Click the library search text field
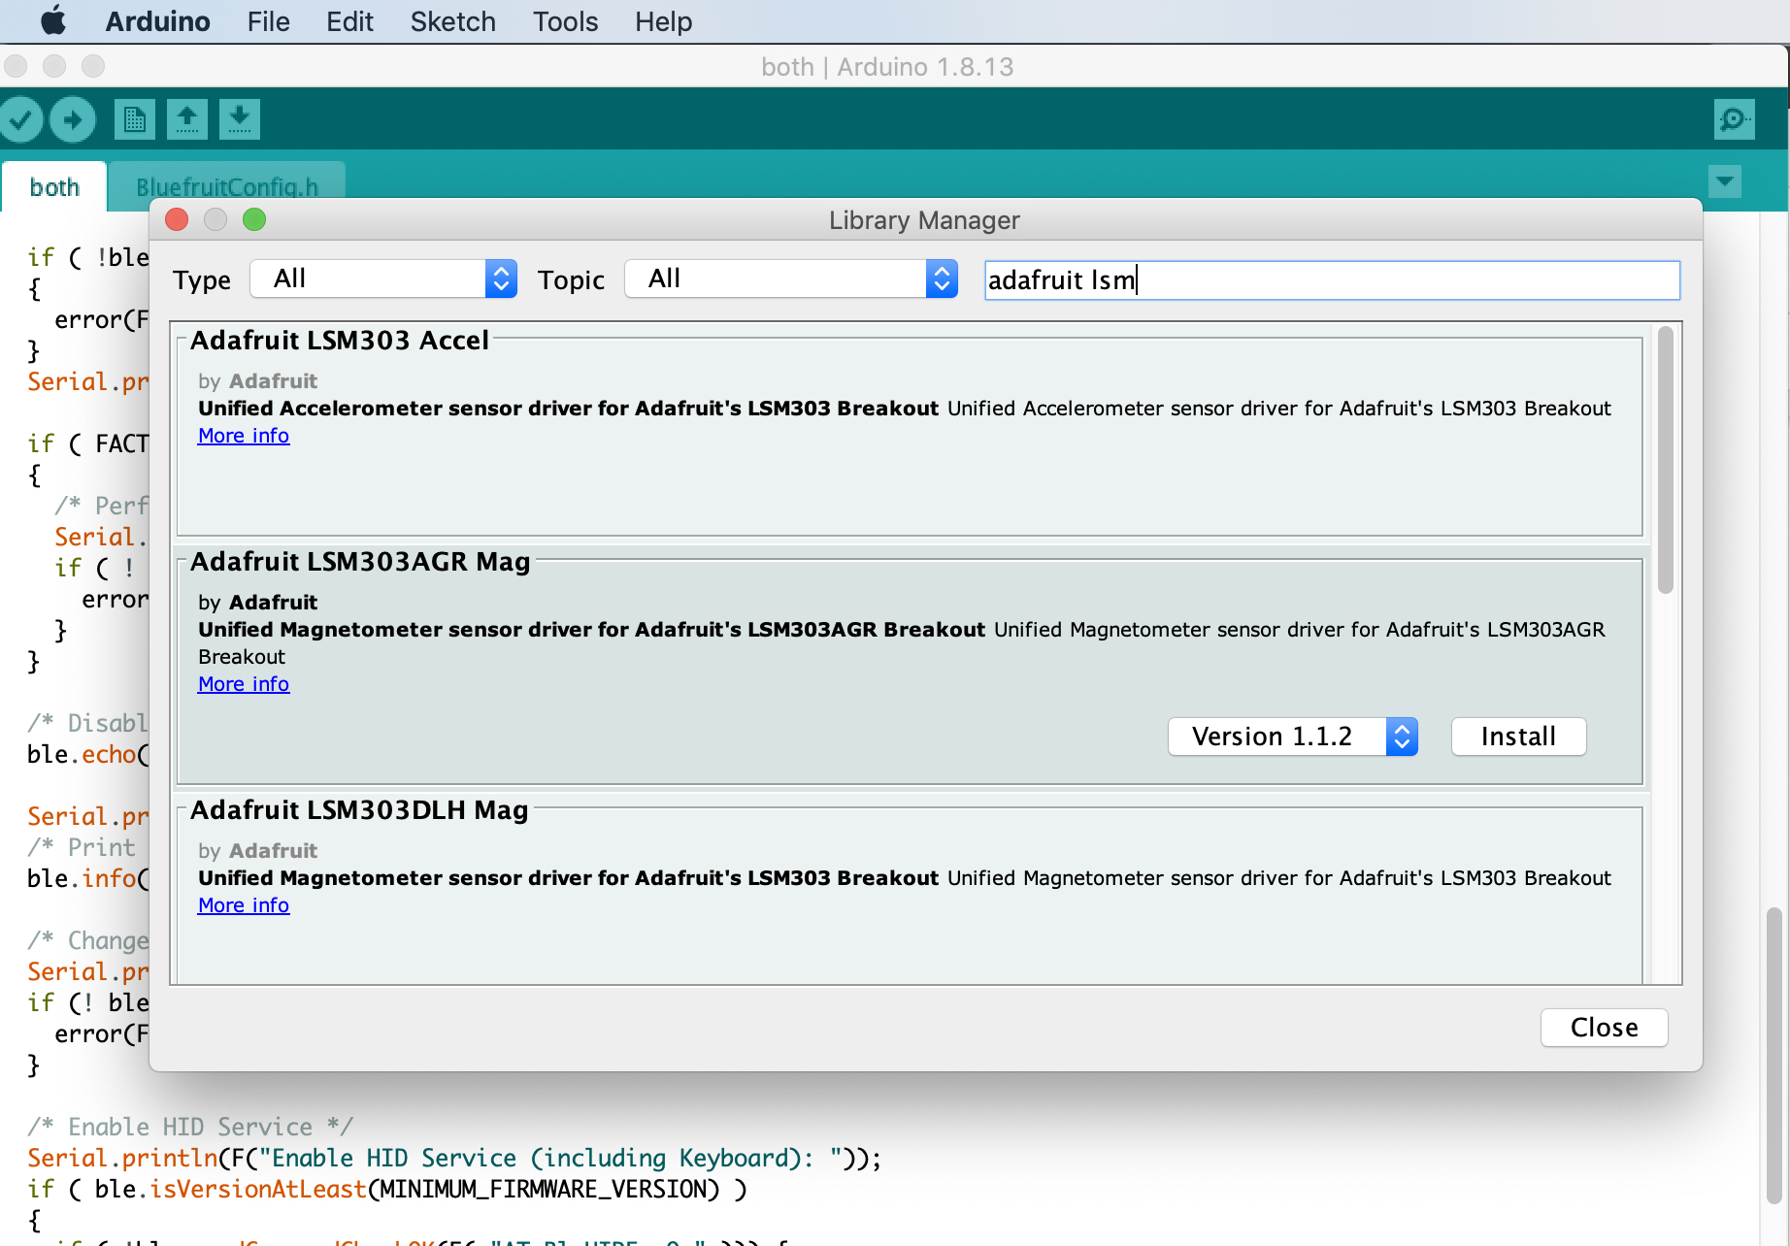The width and height of the screenshot is (1790, 1246). coord(1332,280)
